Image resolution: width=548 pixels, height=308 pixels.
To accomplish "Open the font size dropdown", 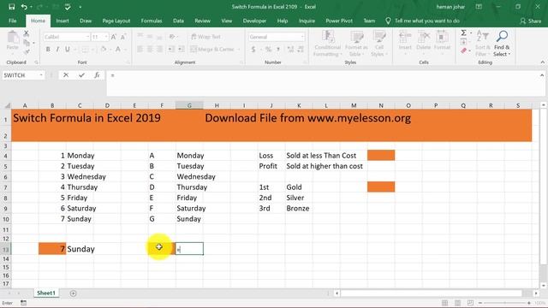I will 106,37.
